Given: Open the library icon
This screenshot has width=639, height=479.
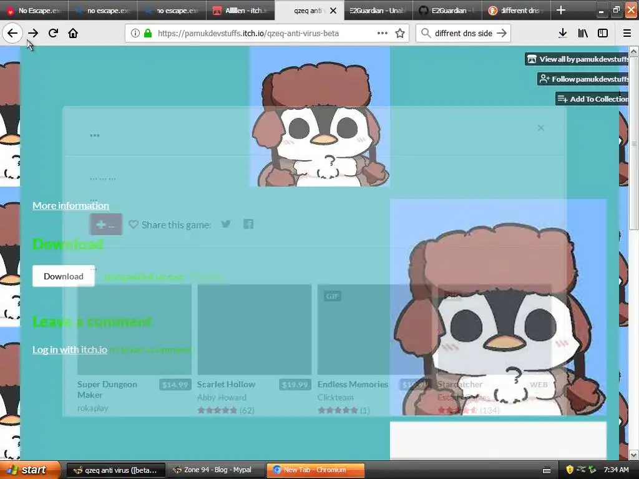Looking at the screenshot, I should pyautogui.click(x=583, y=33).
